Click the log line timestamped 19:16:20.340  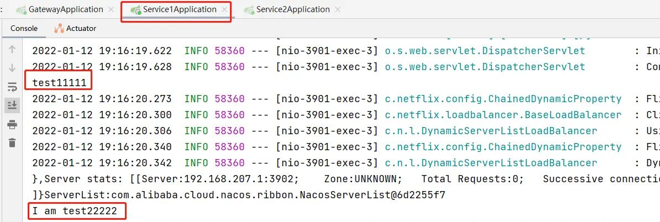click(x=346, y=147)
